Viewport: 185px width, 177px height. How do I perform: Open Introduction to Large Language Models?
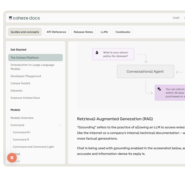[32, 67]
